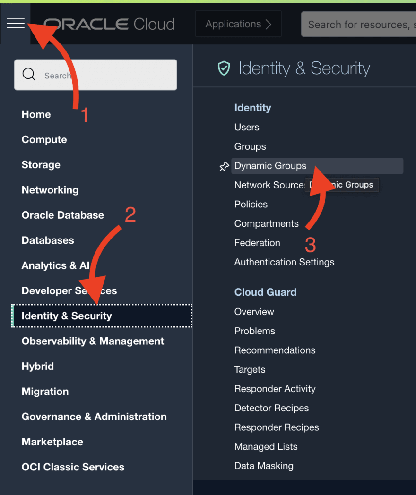
Task: Open Cloud Guard Overview
Action: tap(254, 312)
